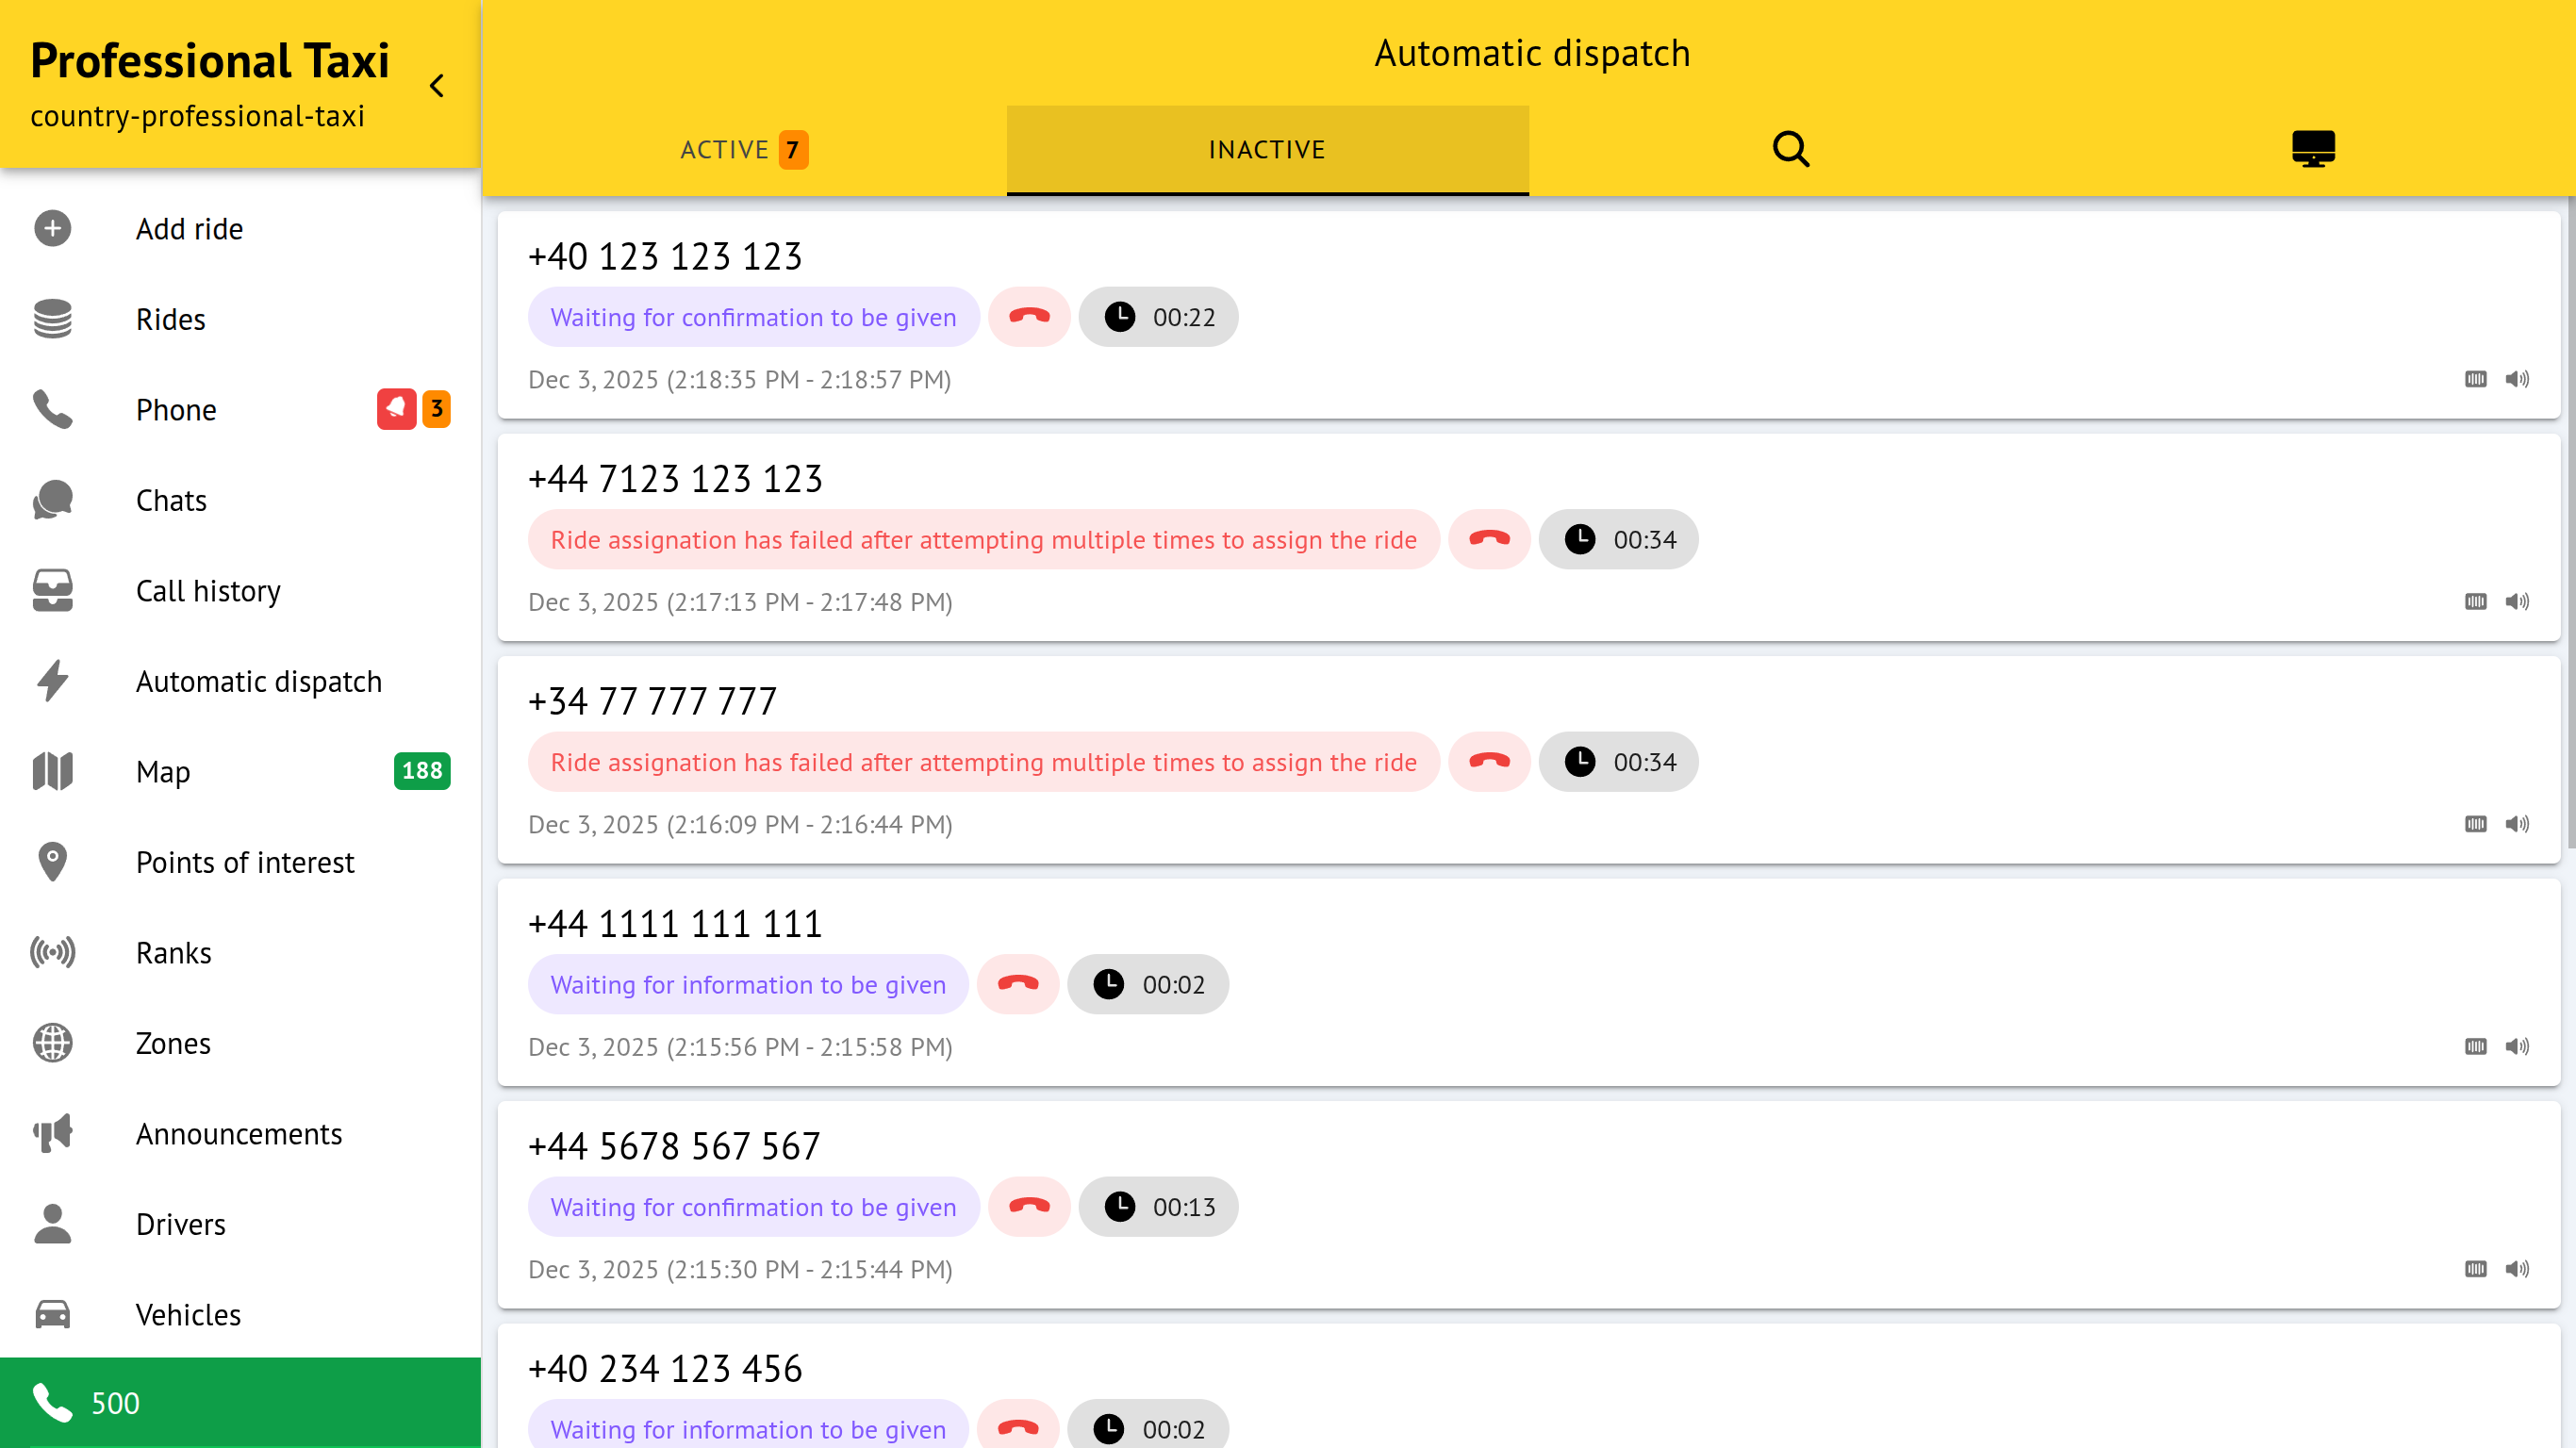This screenshot has width=2576, height=1448.
Task: Click the hang-up icon for +34 77 777 777
Action: (1489, 762)
